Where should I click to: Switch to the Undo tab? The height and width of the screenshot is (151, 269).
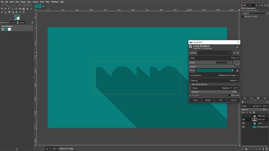point(13,23)
